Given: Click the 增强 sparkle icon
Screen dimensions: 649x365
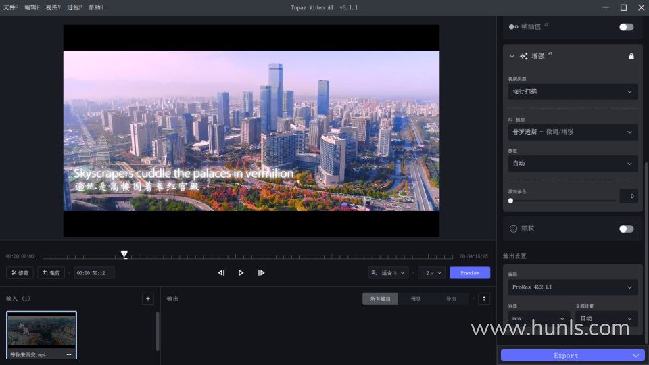Looking at the screenshot, I should click(523, 56).
